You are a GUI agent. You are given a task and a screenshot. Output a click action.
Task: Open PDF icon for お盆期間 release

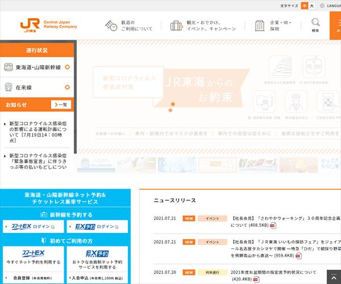(x=256, y=279)
